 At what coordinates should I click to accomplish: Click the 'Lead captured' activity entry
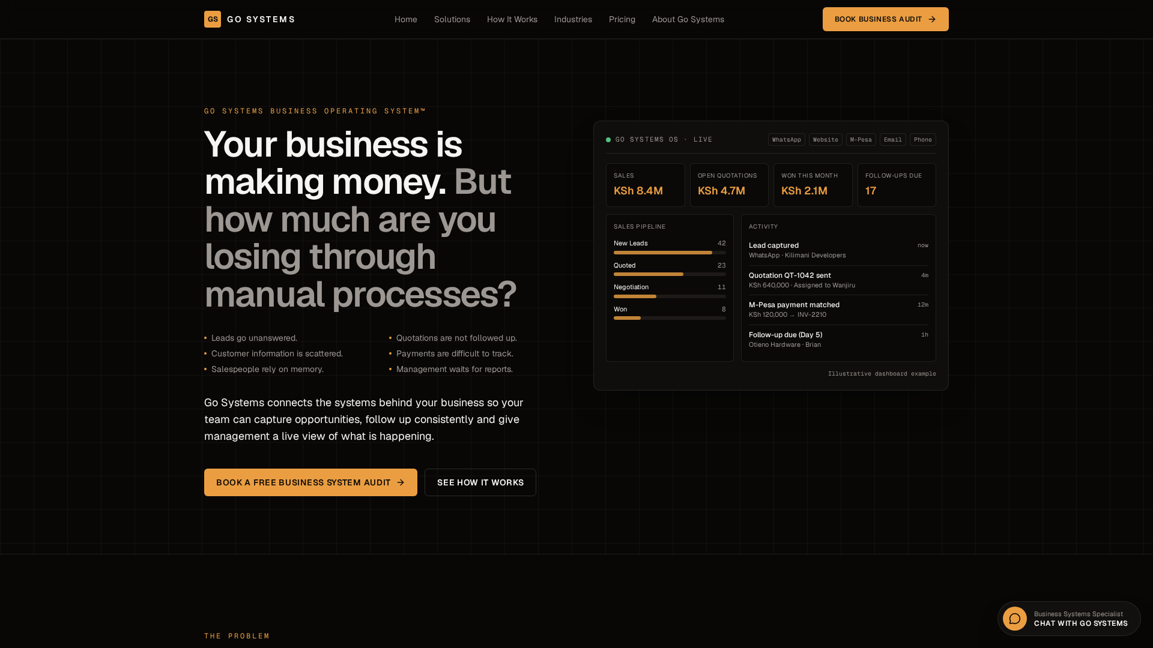pos(838,250)
